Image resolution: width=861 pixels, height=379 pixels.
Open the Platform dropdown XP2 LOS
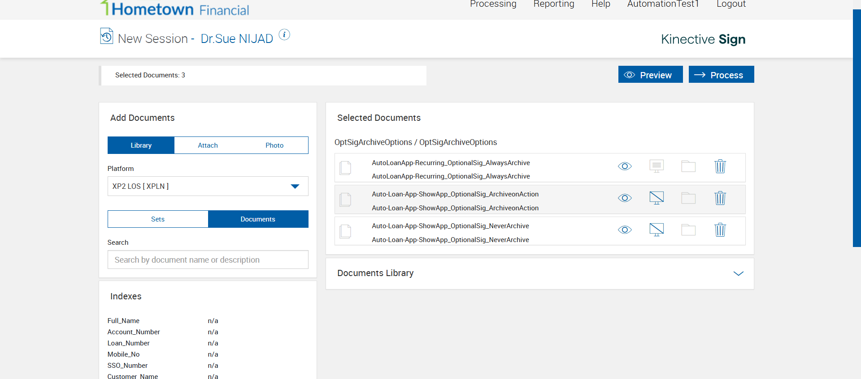click(x=208, y=186)
